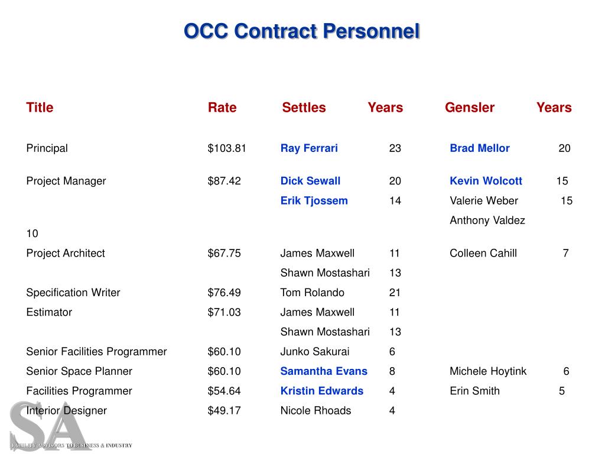The height and width of the screenshot is (454, 605).
Task: Click the Specification Writer row title
Action: tap(73, 293)
